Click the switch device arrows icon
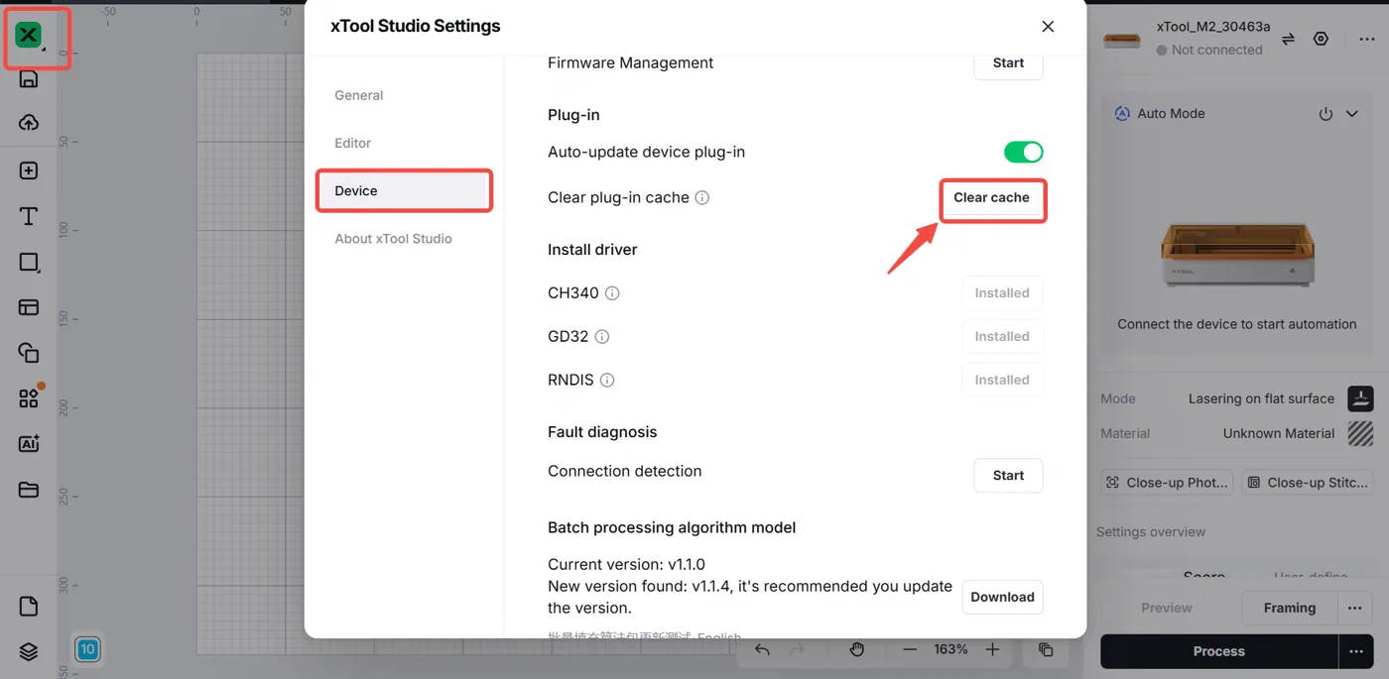Screen dimensions: 1389x679 click(1288, 39)
